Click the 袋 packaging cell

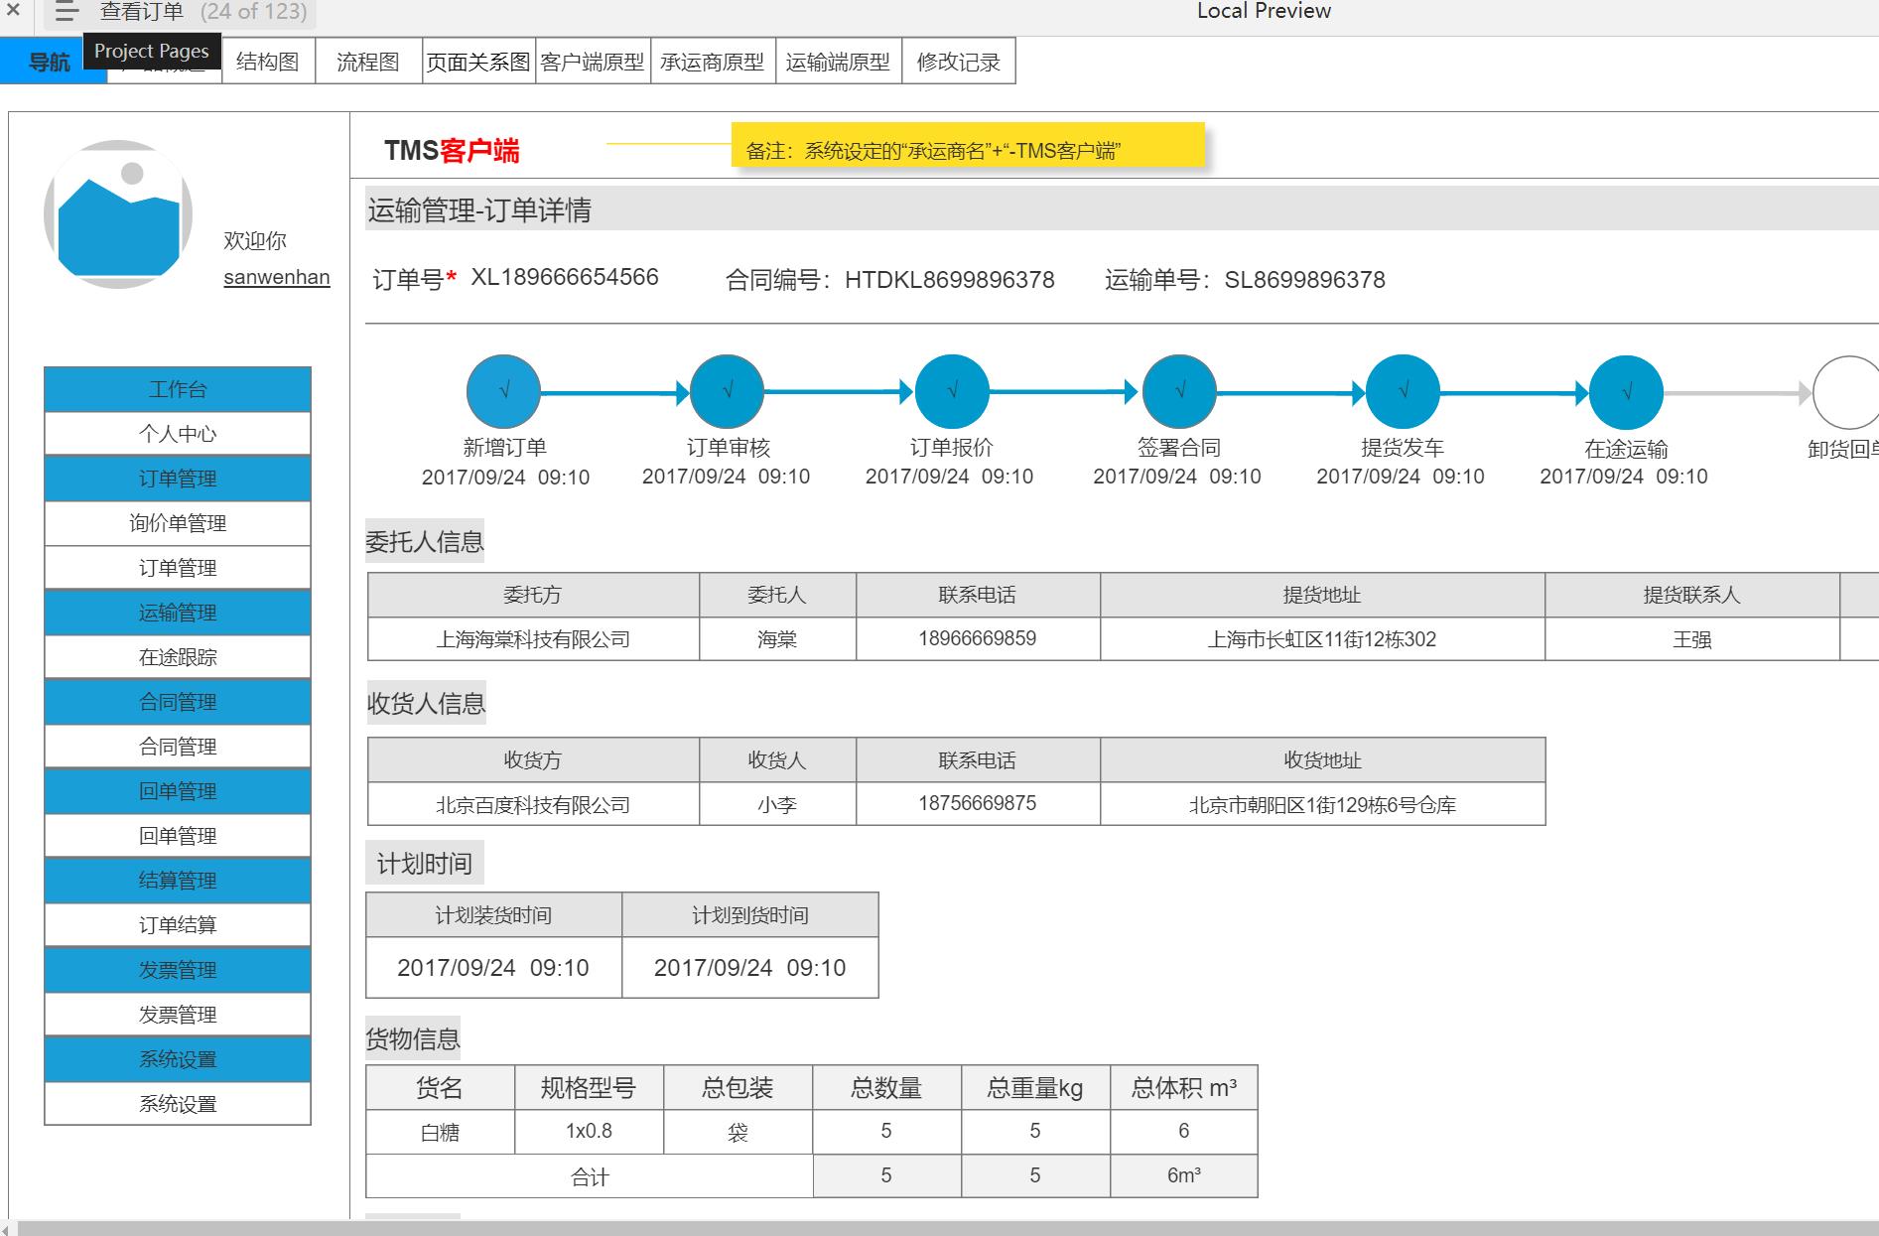coord(738,1132)
